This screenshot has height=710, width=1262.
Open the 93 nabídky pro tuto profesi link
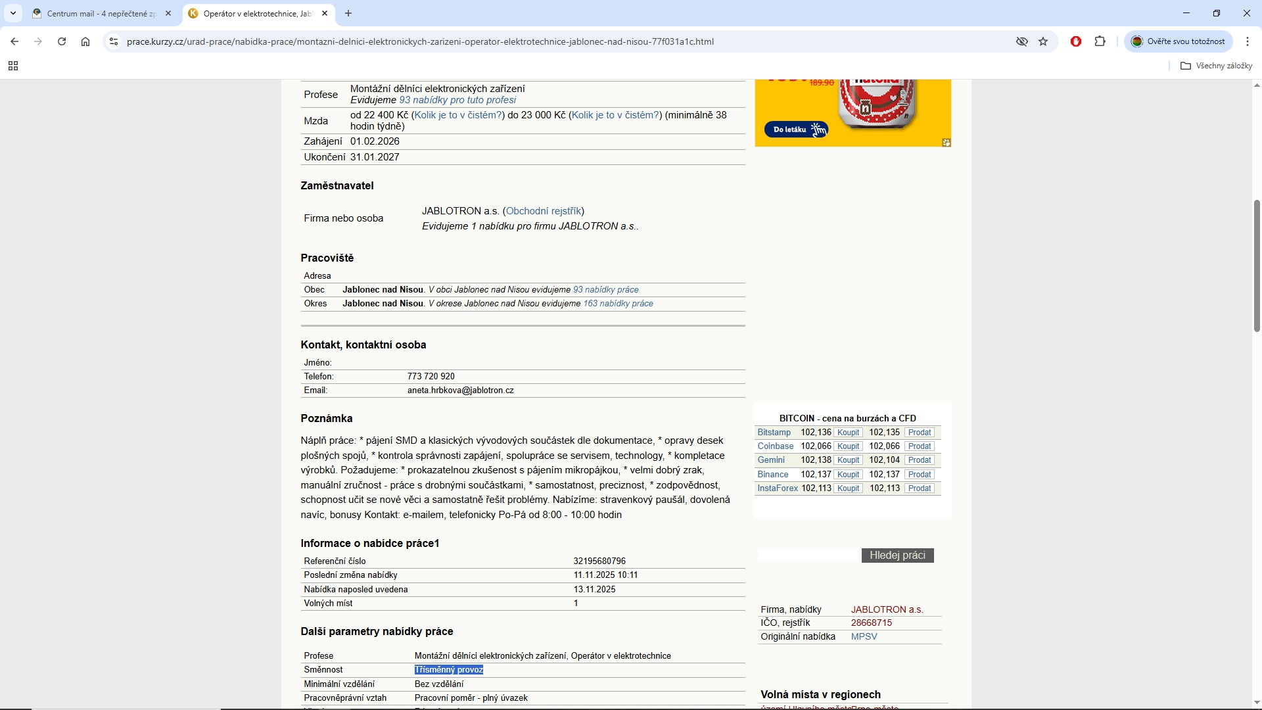pos(457,100)
